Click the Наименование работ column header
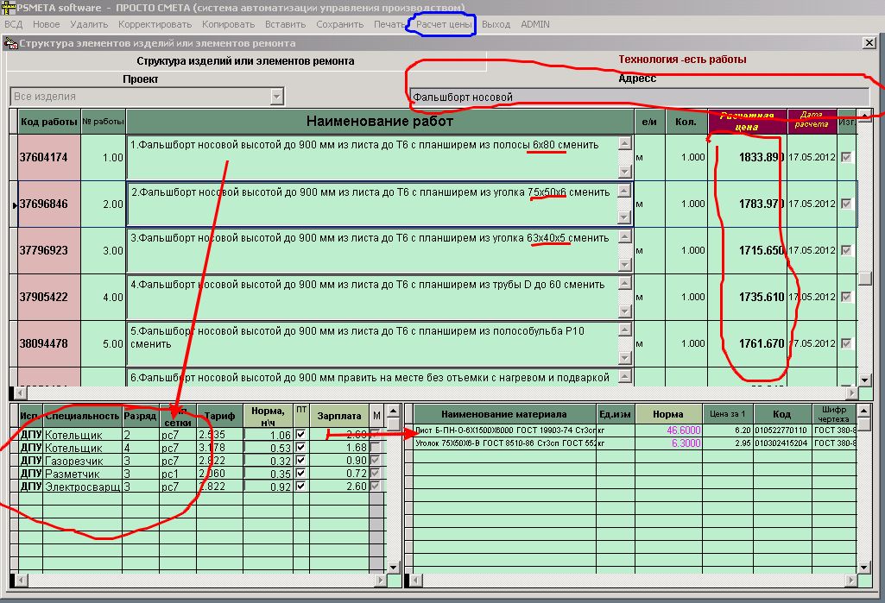The height and width of the screenshot is (603, 885). coord(380,122)
